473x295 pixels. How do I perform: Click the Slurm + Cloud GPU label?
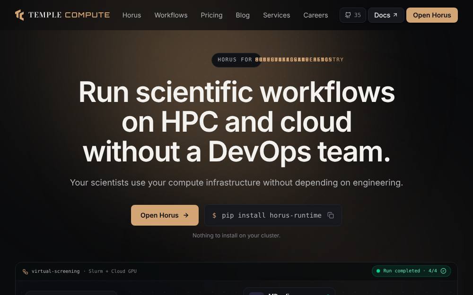coord(113,271)
